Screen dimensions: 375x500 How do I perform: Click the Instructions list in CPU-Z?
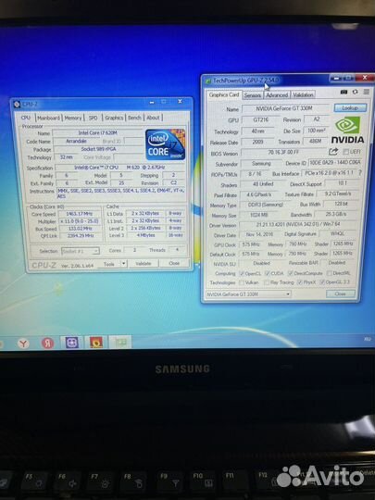[x=120, y=193]
